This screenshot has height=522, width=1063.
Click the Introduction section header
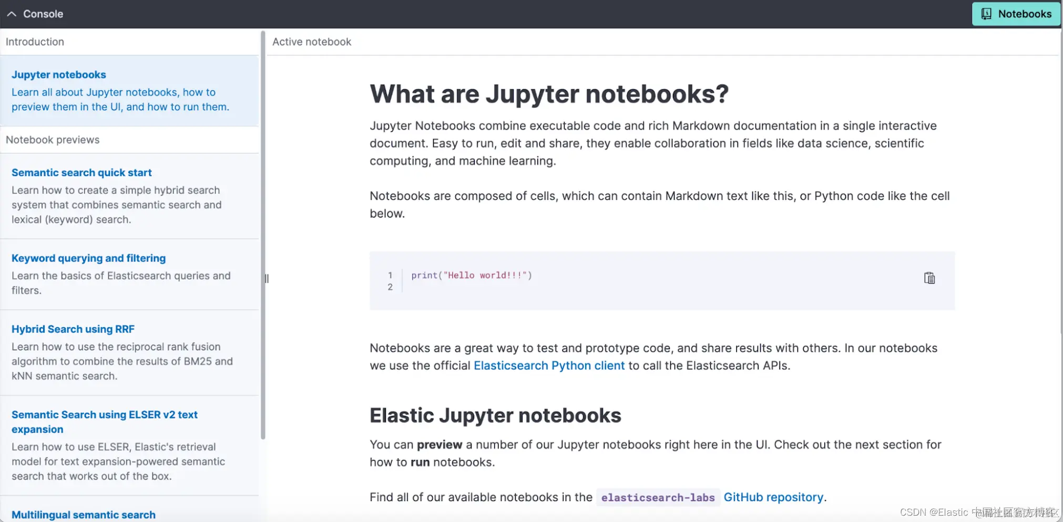[35, 42]
